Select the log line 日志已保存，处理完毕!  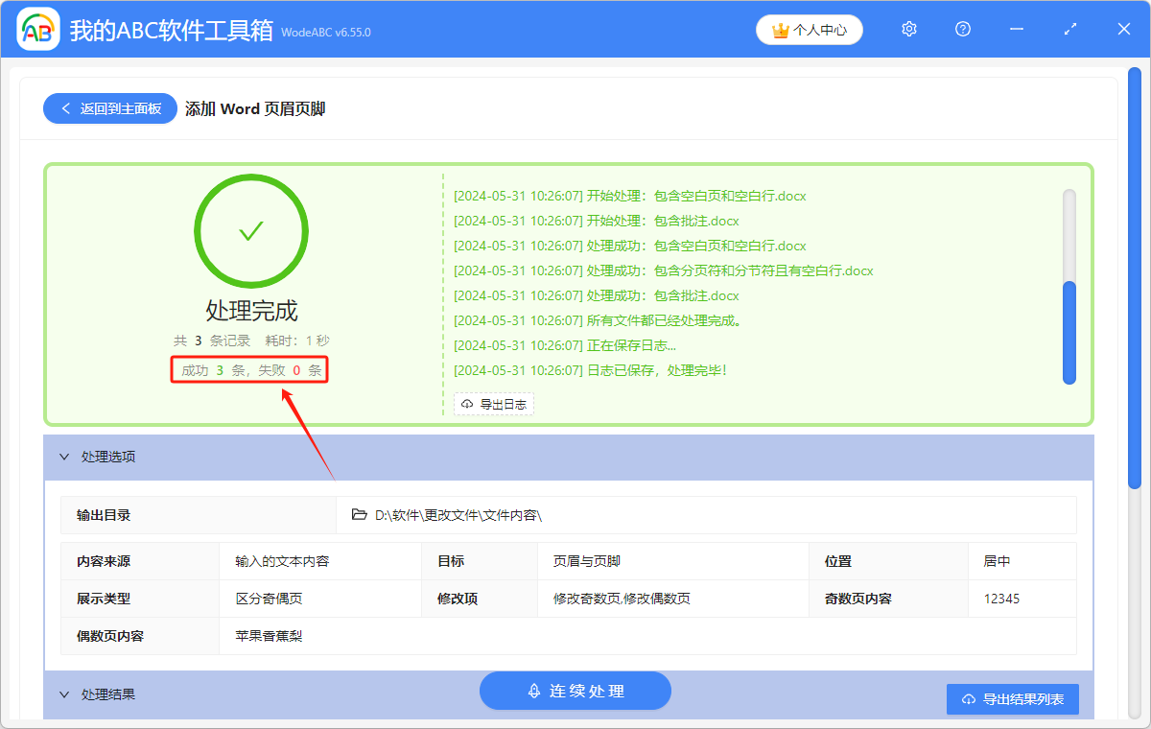(x=590, y=370)
